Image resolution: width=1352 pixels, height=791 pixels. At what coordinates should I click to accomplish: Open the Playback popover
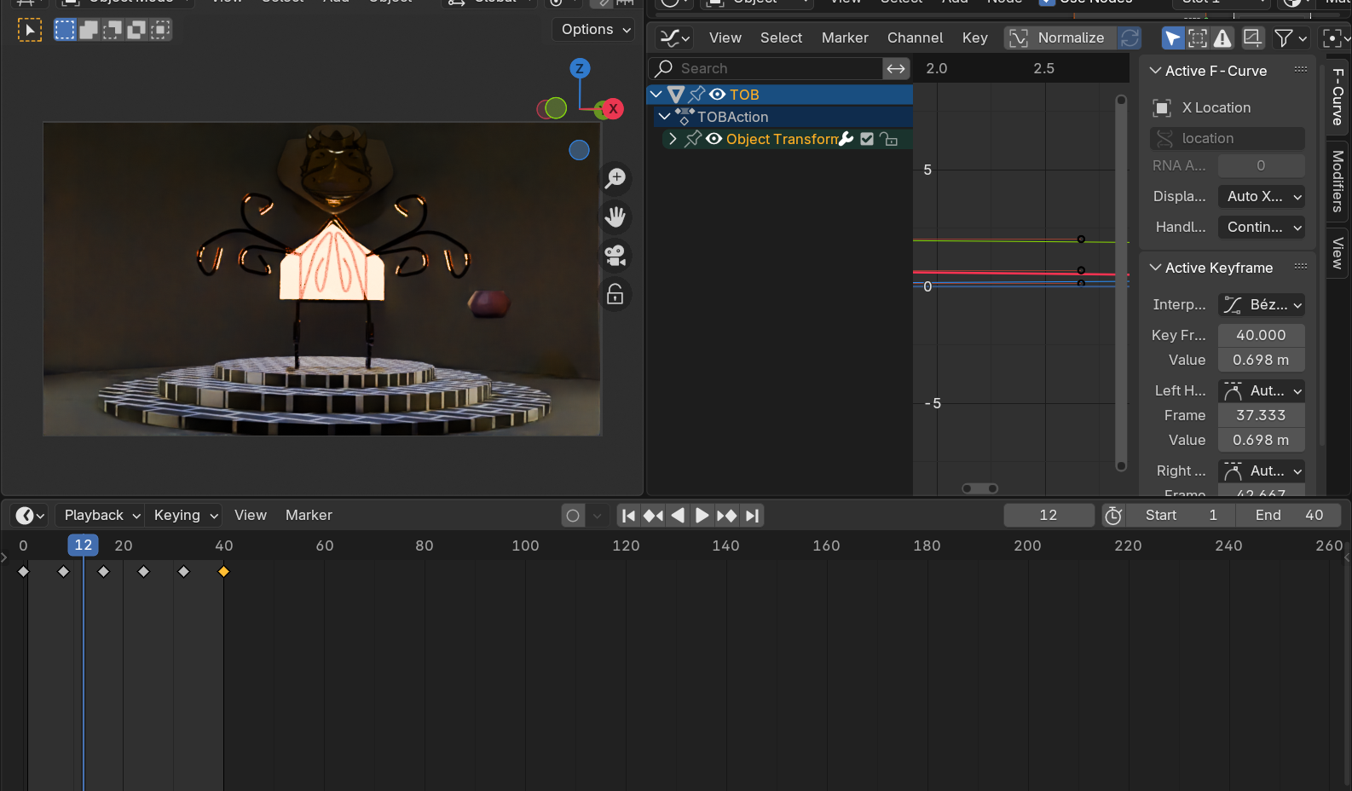click(x=100, y=515)
